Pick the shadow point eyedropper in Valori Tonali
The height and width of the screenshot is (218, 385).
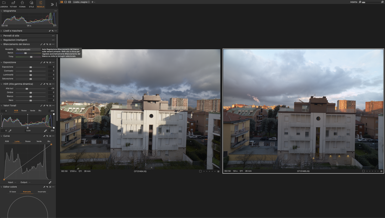coord(10,131)
